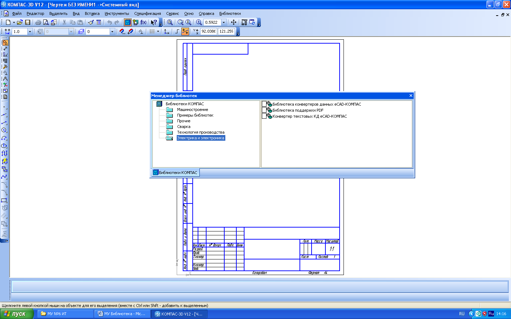Close the Менеджер библиотек panel
This screenshot has height=319, width=511.
[411, 96]
